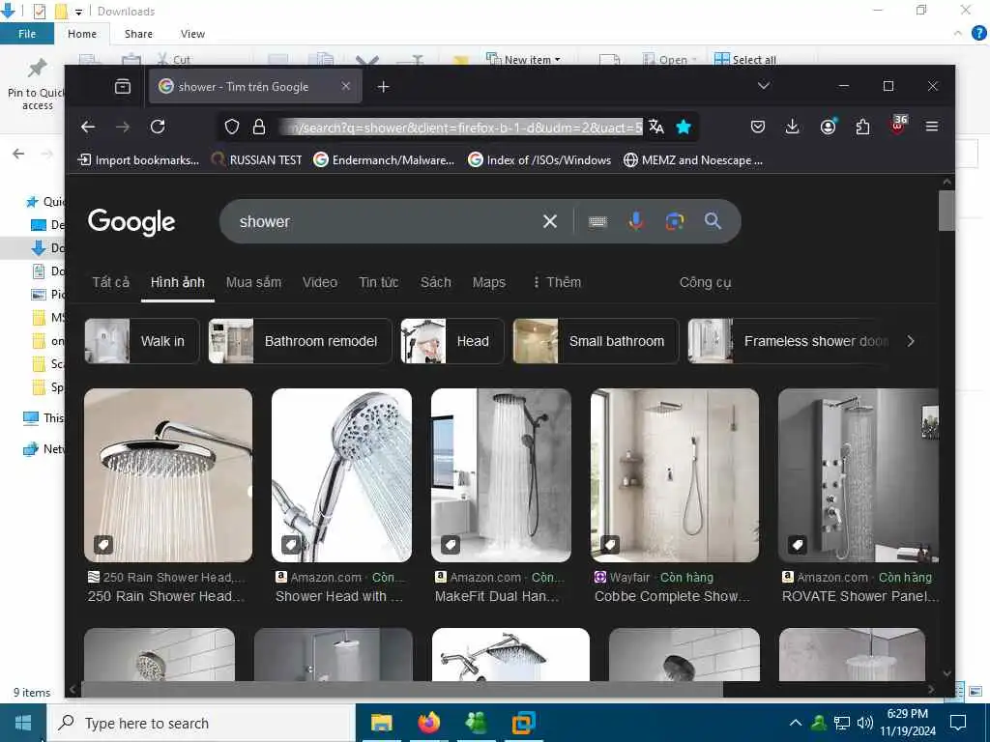Click the extension icon with 36 badge
The width and height of the screenshot is (990, 742).
(x=898, y=125)
